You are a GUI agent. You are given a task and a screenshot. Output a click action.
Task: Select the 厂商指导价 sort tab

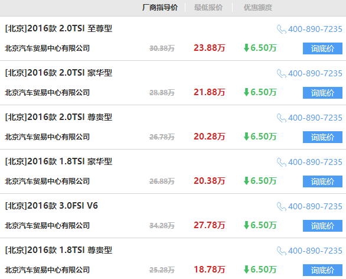[x=160, y=8]
